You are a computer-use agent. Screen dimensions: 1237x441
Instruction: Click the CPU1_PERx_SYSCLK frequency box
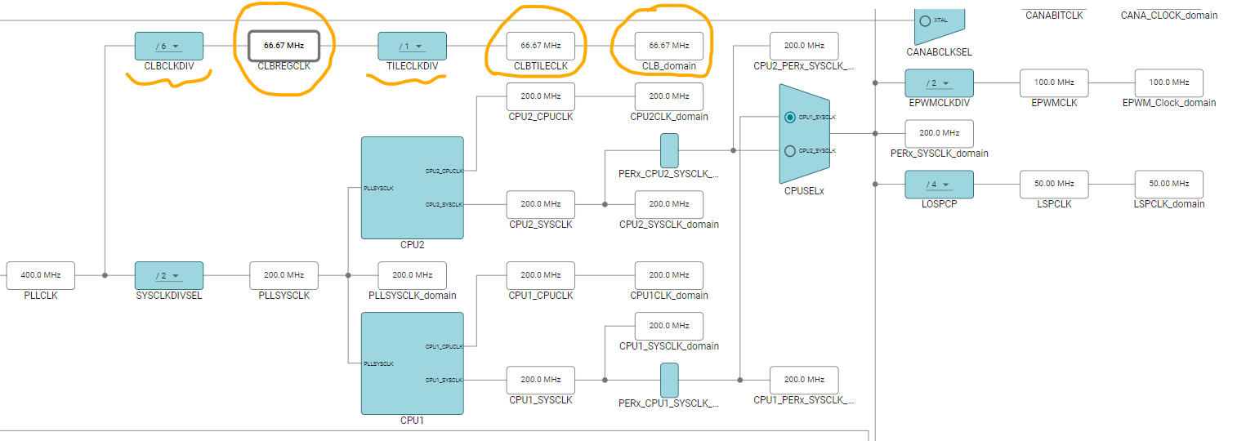click(x=804, y=380)
